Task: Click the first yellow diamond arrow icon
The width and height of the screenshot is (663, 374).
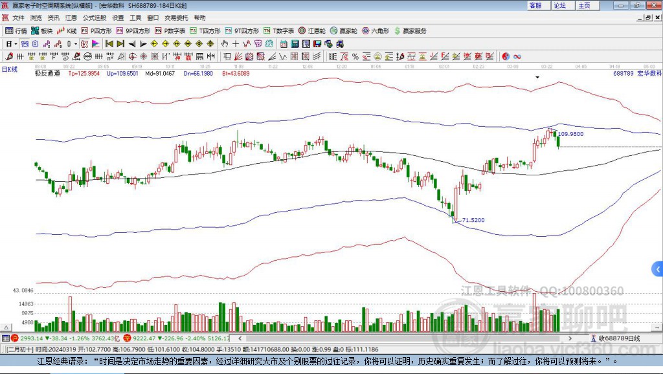Action: click(x=154, y=44)
